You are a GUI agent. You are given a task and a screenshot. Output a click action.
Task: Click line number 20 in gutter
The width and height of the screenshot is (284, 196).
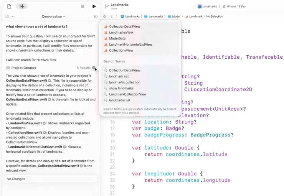coord(112,148)
